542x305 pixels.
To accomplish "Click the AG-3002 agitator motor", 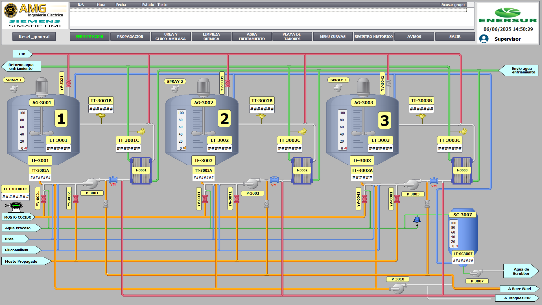I will pyautogui.click(x=203, y=86).
